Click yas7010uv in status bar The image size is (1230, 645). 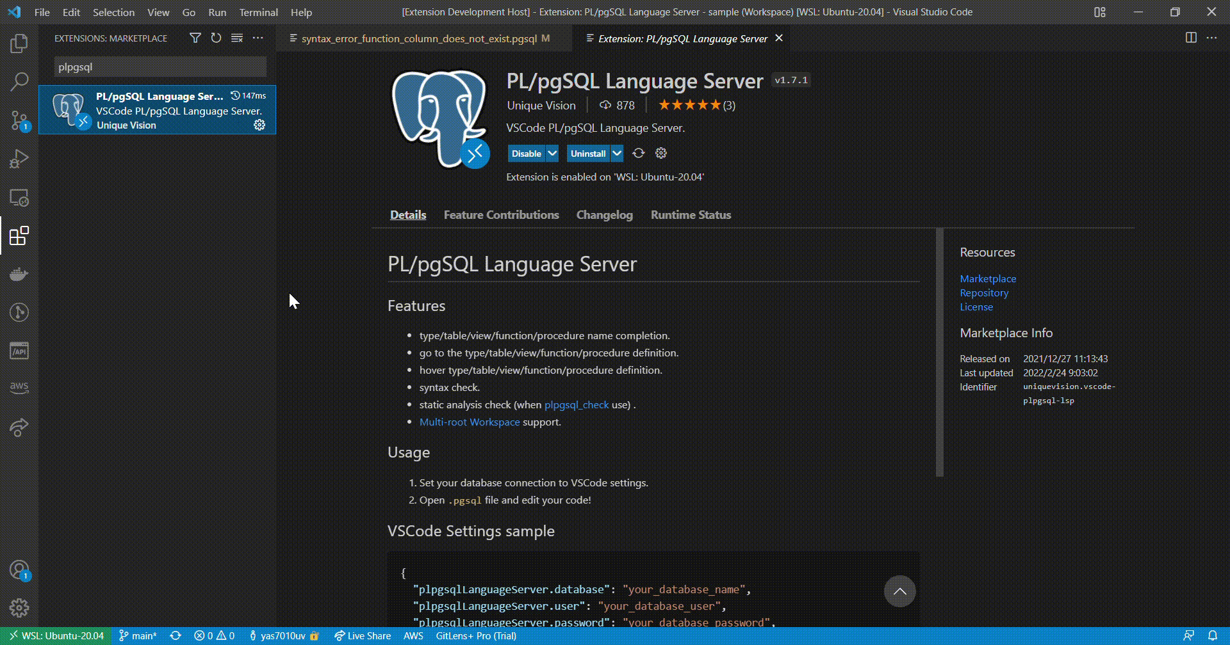284,635
